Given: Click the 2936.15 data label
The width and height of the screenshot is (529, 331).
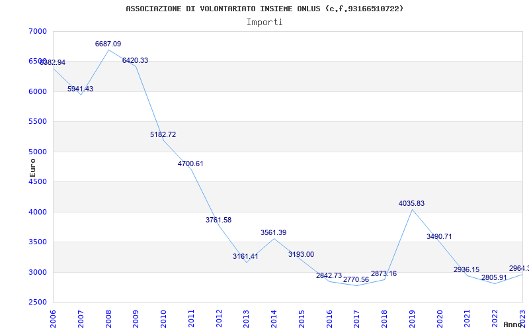Looking at the screenshot, I should pyautogui.click(x=466, y=269).
